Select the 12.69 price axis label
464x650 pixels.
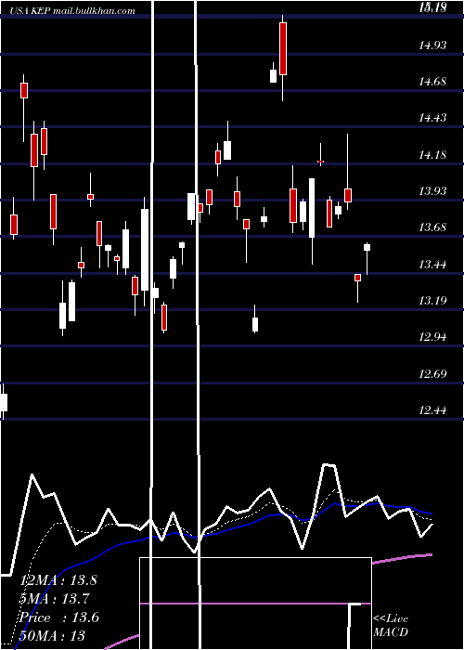pos(432,374)
